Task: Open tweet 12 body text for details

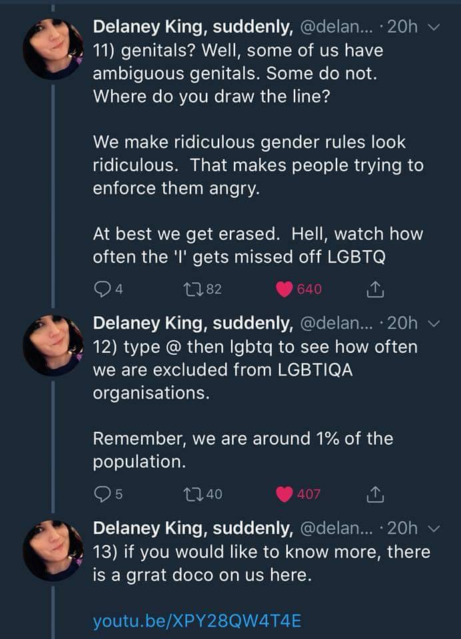Action: (253, 369)
